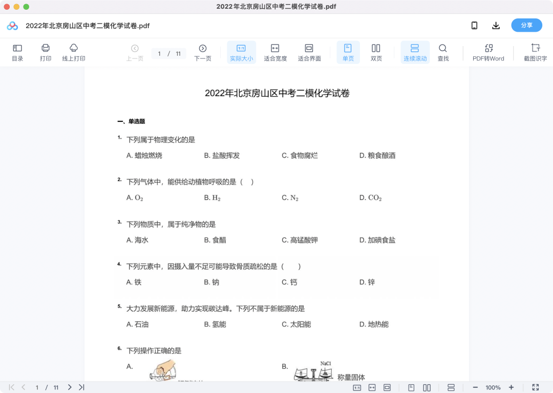
Task: Open the 查找 search tool
Action: (x=443, y=52)
